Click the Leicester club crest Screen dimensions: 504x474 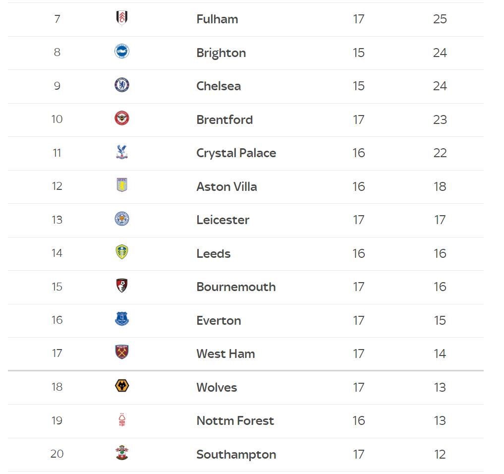[121, 219]
